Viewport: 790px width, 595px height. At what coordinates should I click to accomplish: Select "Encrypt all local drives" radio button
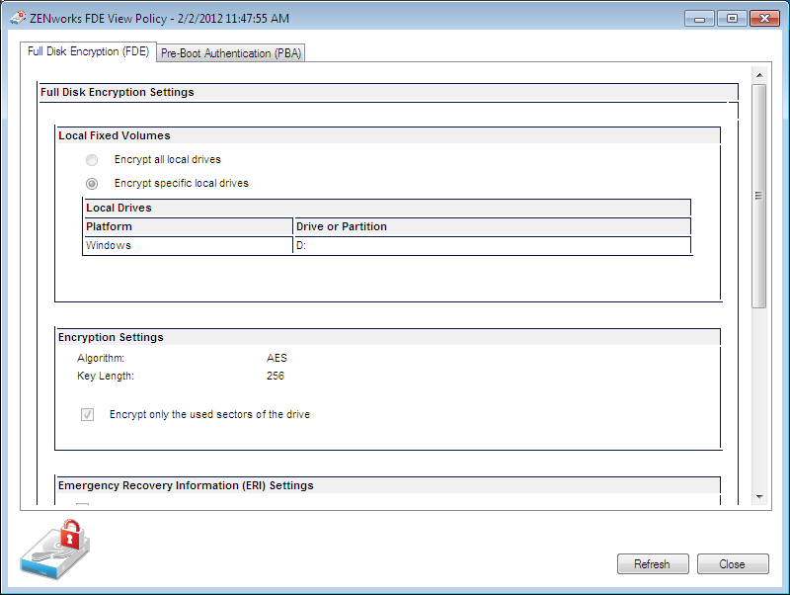(x=92, y=160)
